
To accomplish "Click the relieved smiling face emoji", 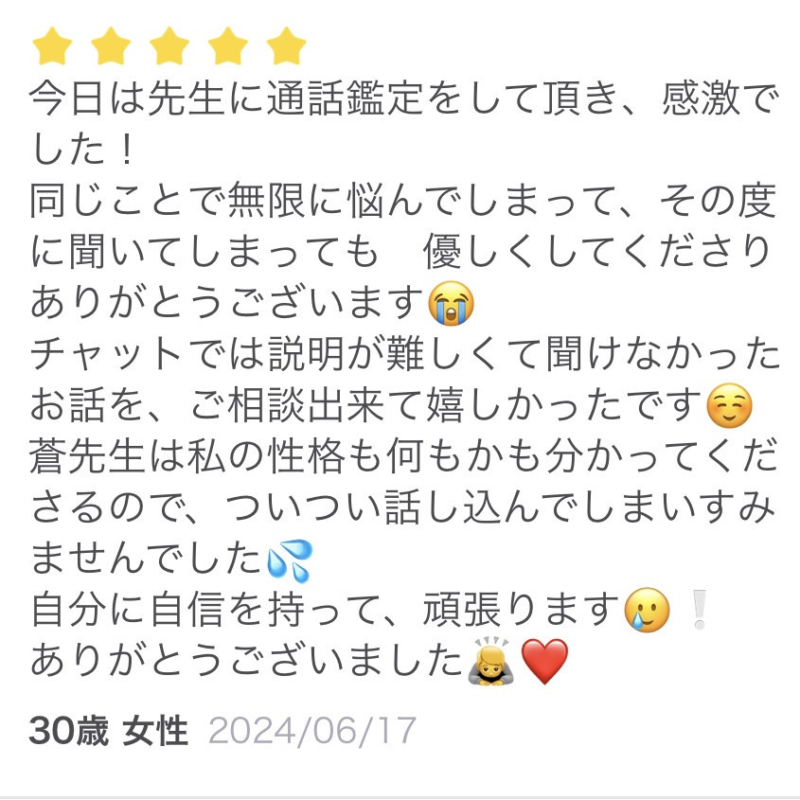I will [730, 405].
